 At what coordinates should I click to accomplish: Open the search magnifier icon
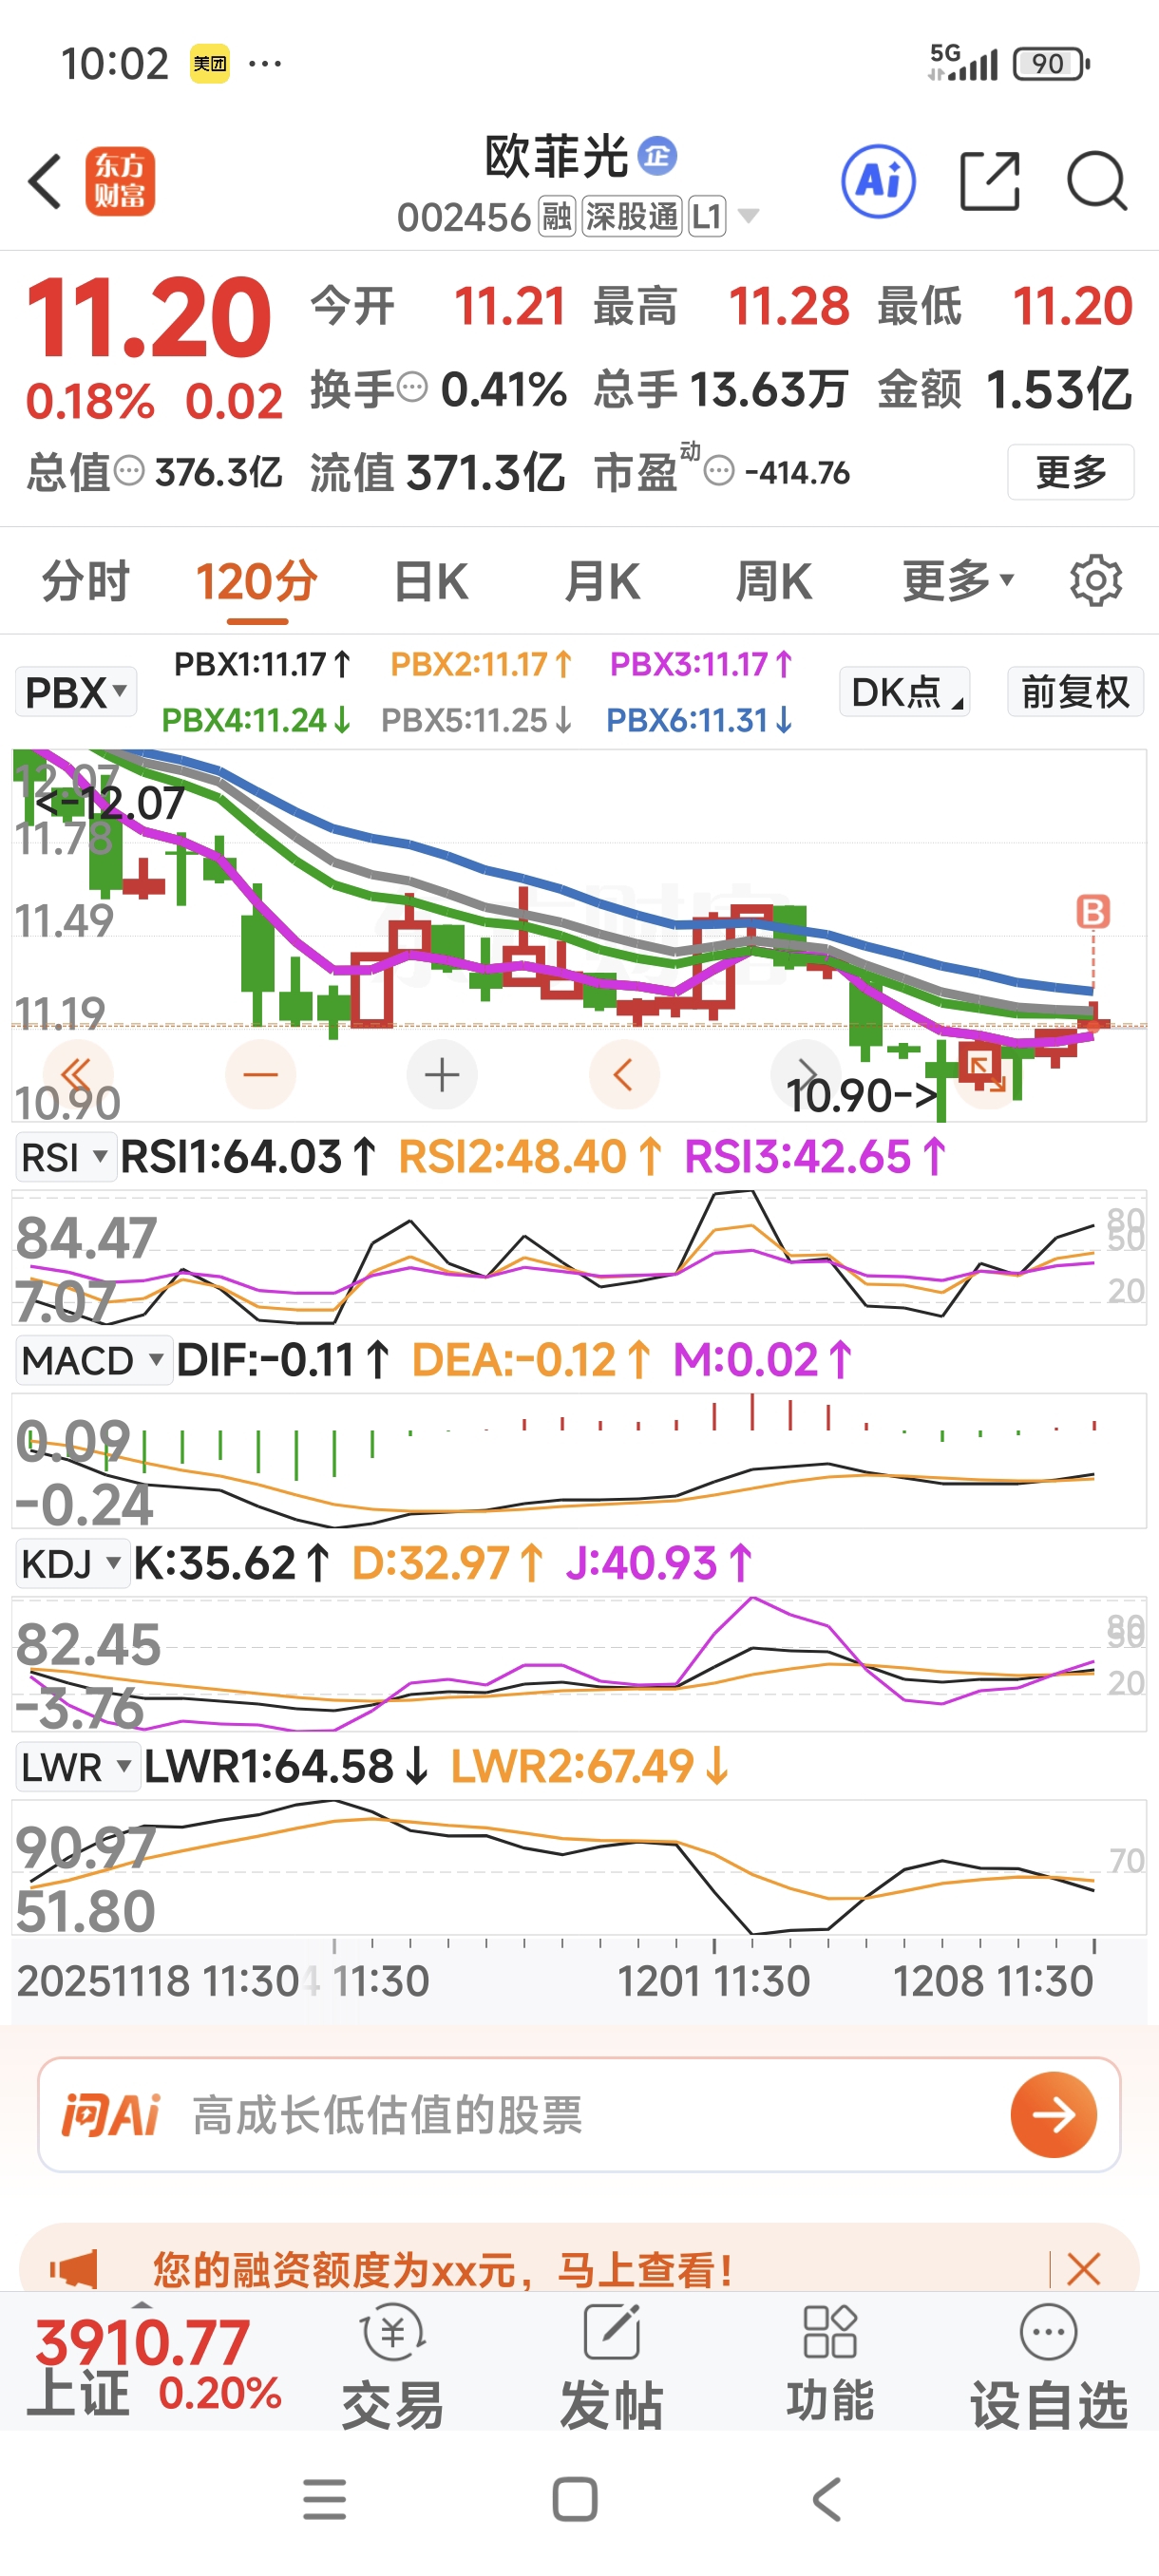[1097, 181]
